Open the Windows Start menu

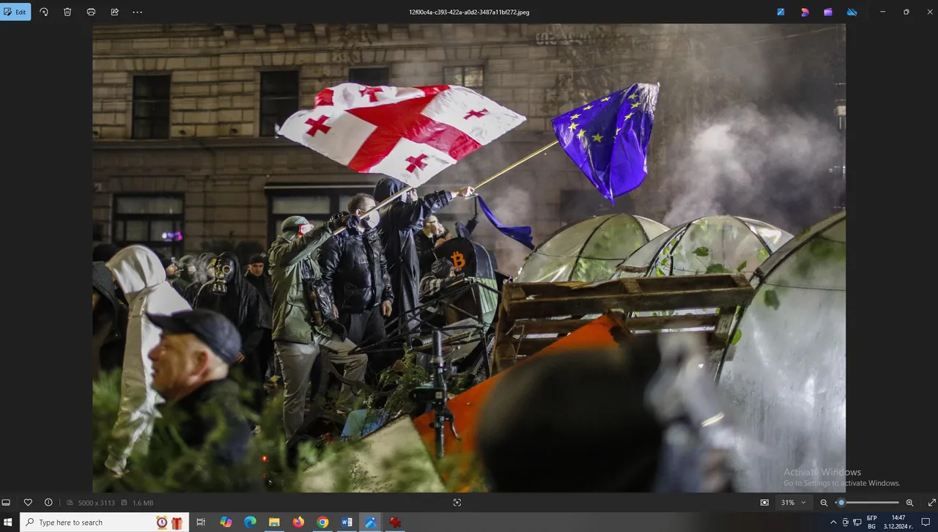click(x=9, y=522)
